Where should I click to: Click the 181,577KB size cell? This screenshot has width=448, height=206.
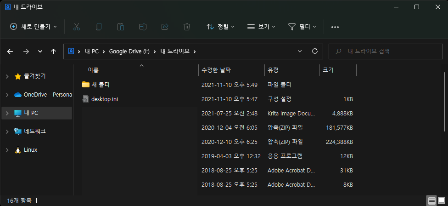point(339,128)
